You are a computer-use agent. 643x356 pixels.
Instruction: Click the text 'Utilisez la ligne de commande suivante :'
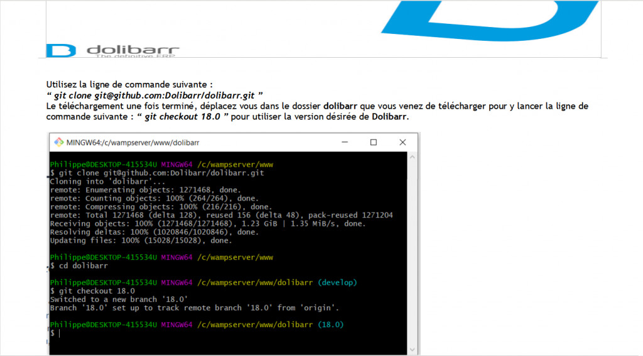click(x=129, y=85)
